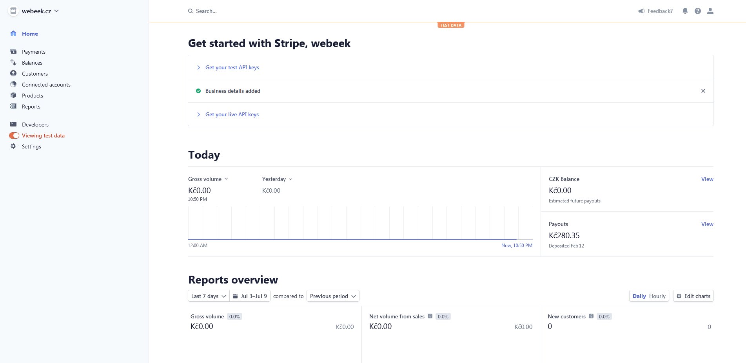This screenshot has height=363, width=746.
Task: Click the search magnifier icon
Action: pos(191,11)
